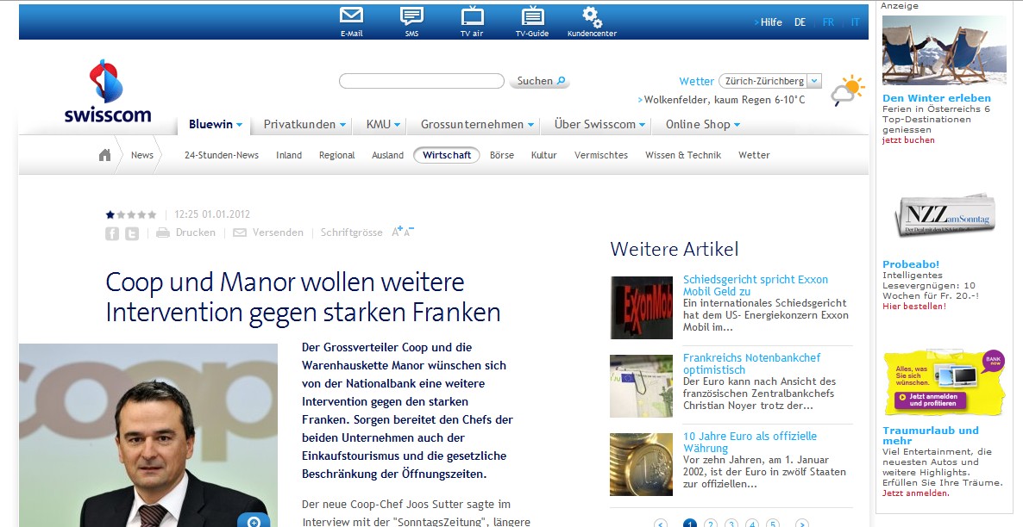Switch to the Kultur section
This screenshot has height=527, width=1023.
coord(543,155)
